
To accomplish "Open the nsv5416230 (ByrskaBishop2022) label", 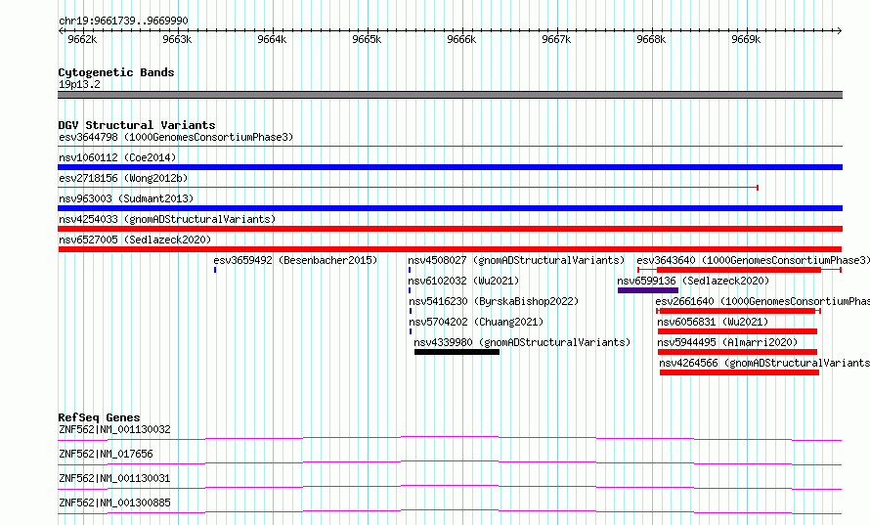I will 494,301.
